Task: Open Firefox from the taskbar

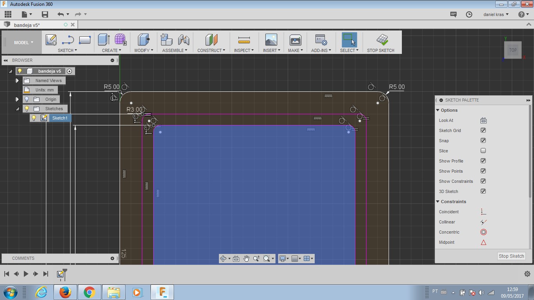Action: [x=65, y=292]
